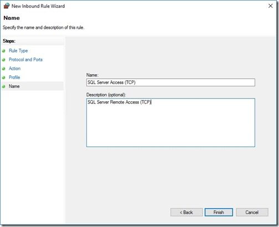This screenshot has height=227, width=279.
Task: Click the green bullet beside Protocol and Ports
Action: point(4,60)
